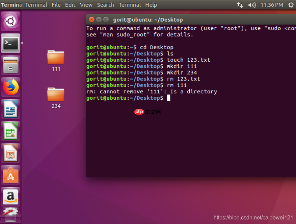Click the 'ls' command line
Viewport: 296px width, 224px height.
click(130, 54)
